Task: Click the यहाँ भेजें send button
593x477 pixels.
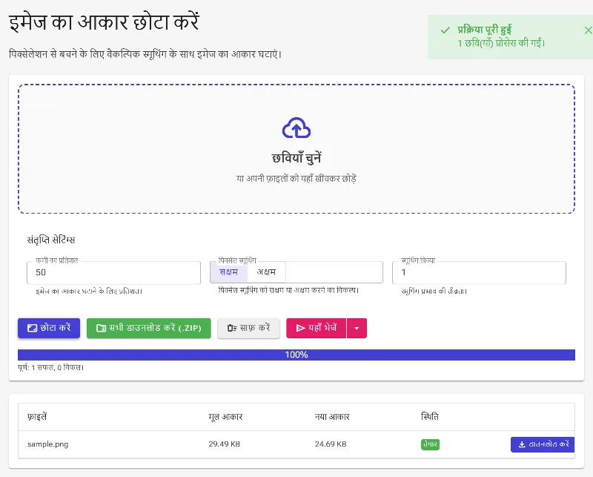Action: click(x=317, y=328)
